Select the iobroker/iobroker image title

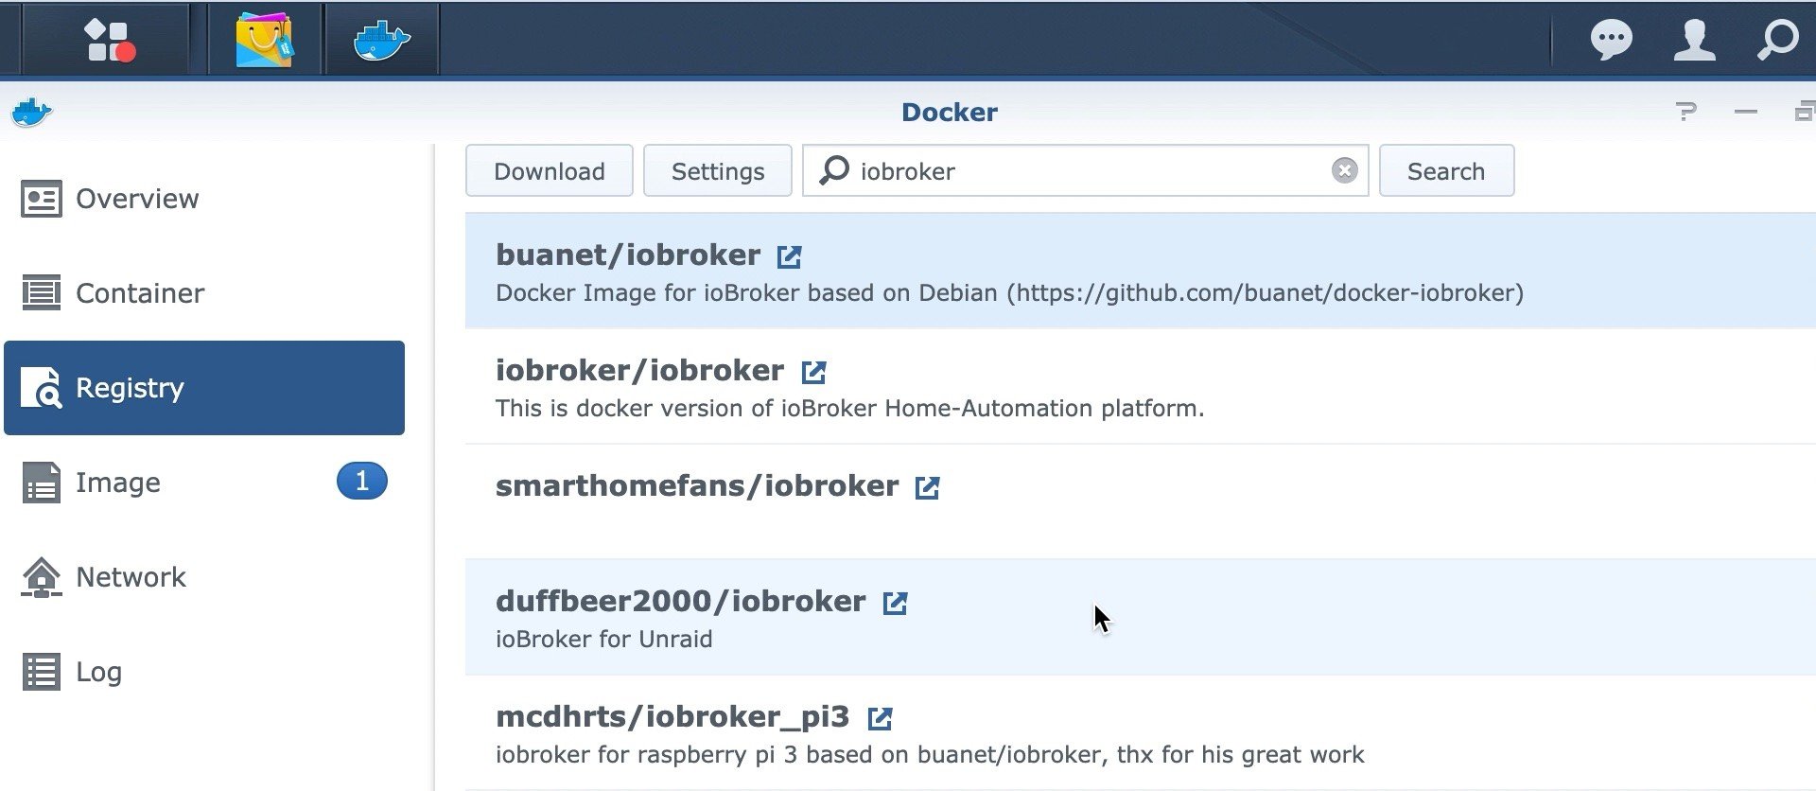click(x=639, y=370)
